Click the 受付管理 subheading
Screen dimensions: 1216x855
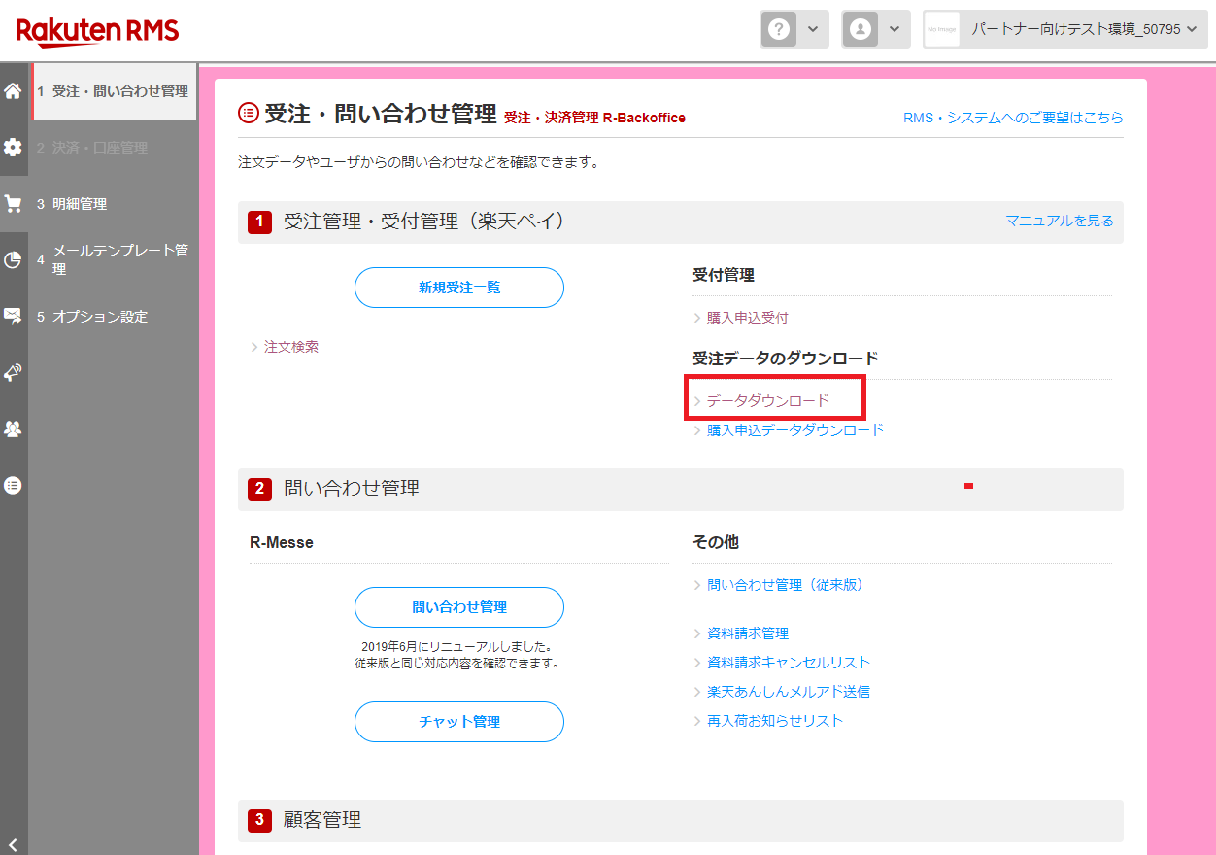point(724,276)
